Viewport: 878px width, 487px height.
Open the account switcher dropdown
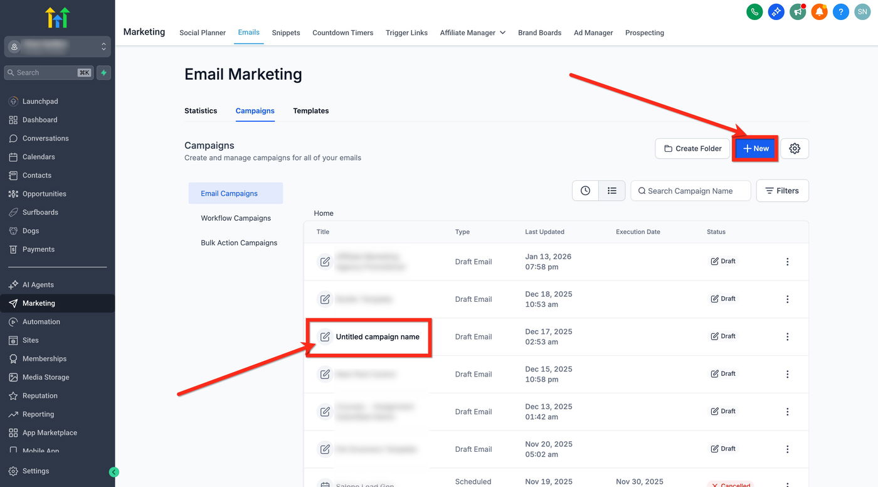click(58, 47)
